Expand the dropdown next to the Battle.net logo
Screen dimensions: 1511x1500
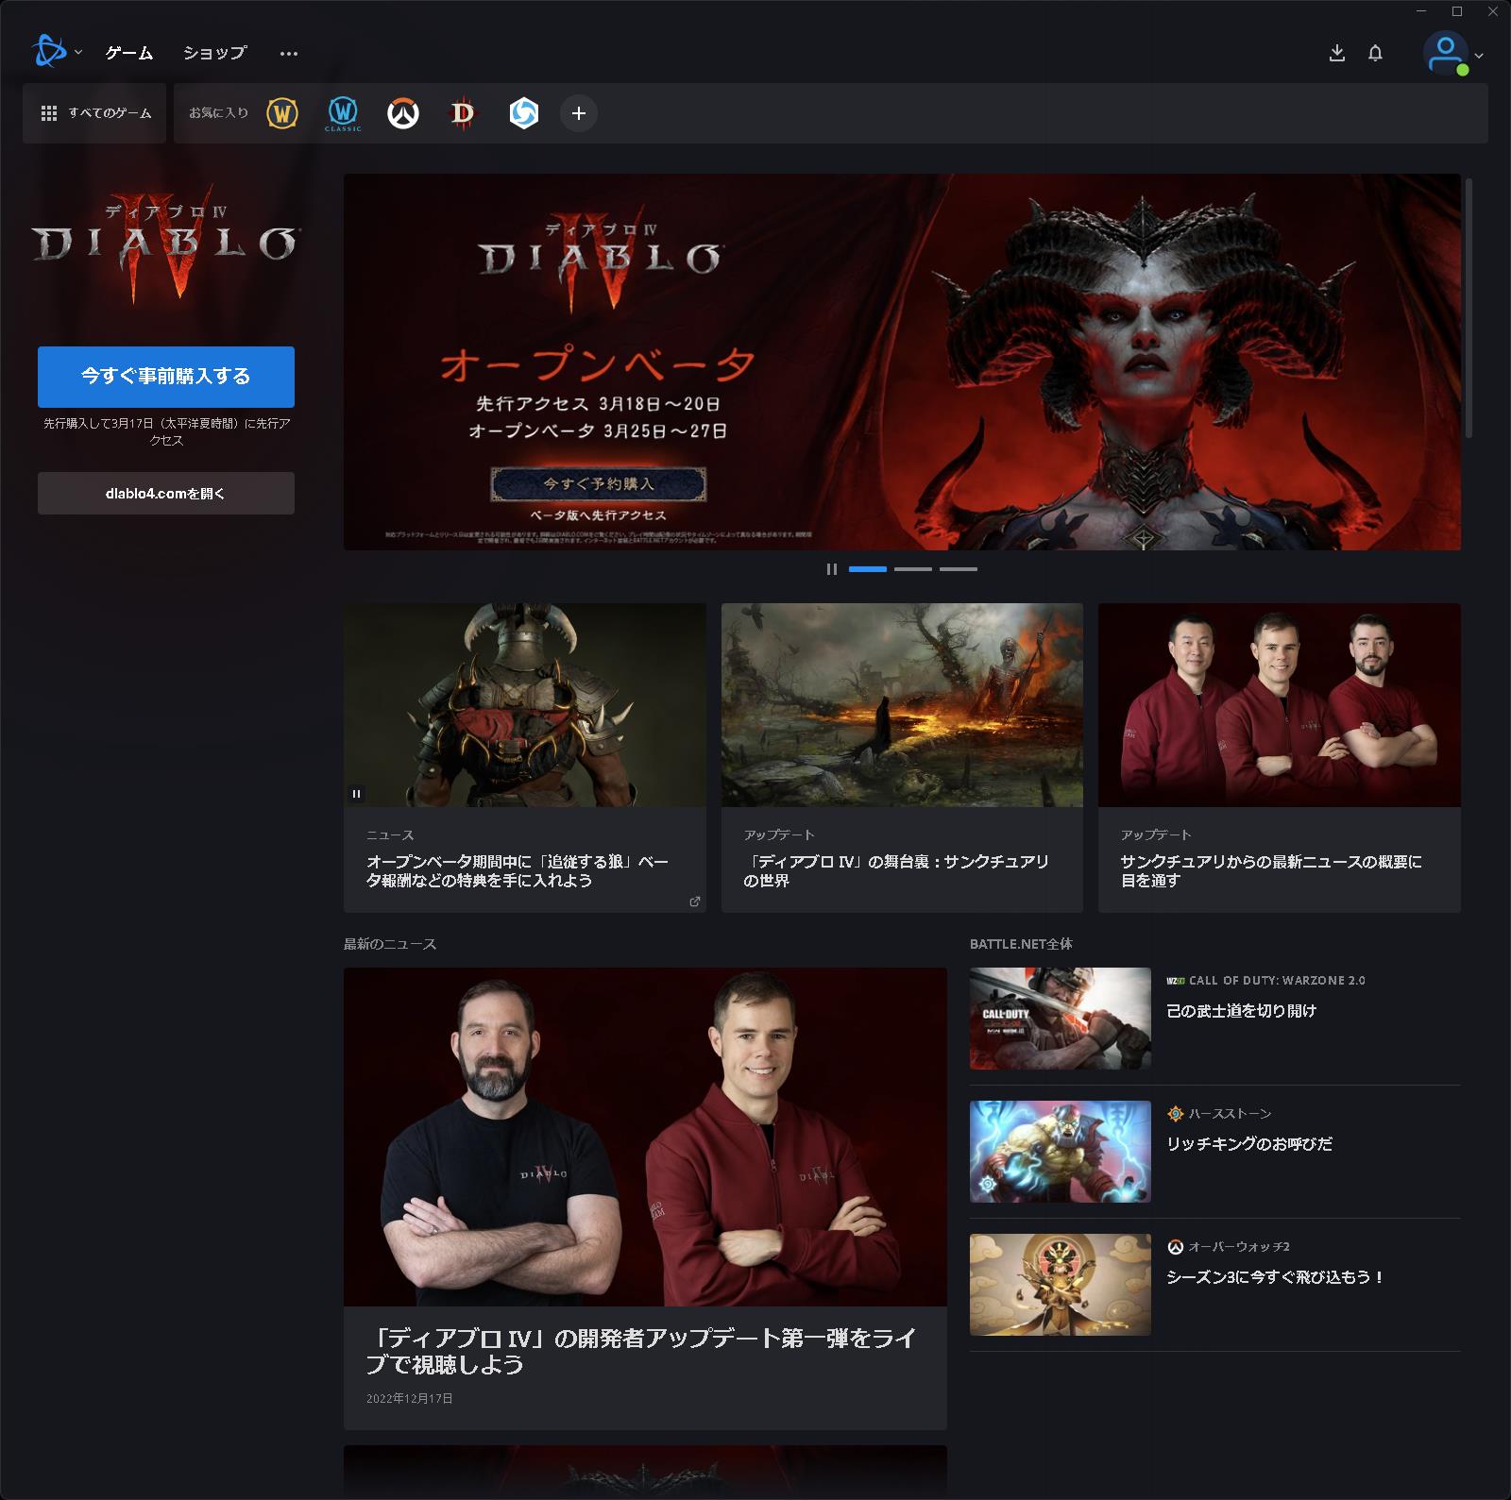click(x=77, y=55)
